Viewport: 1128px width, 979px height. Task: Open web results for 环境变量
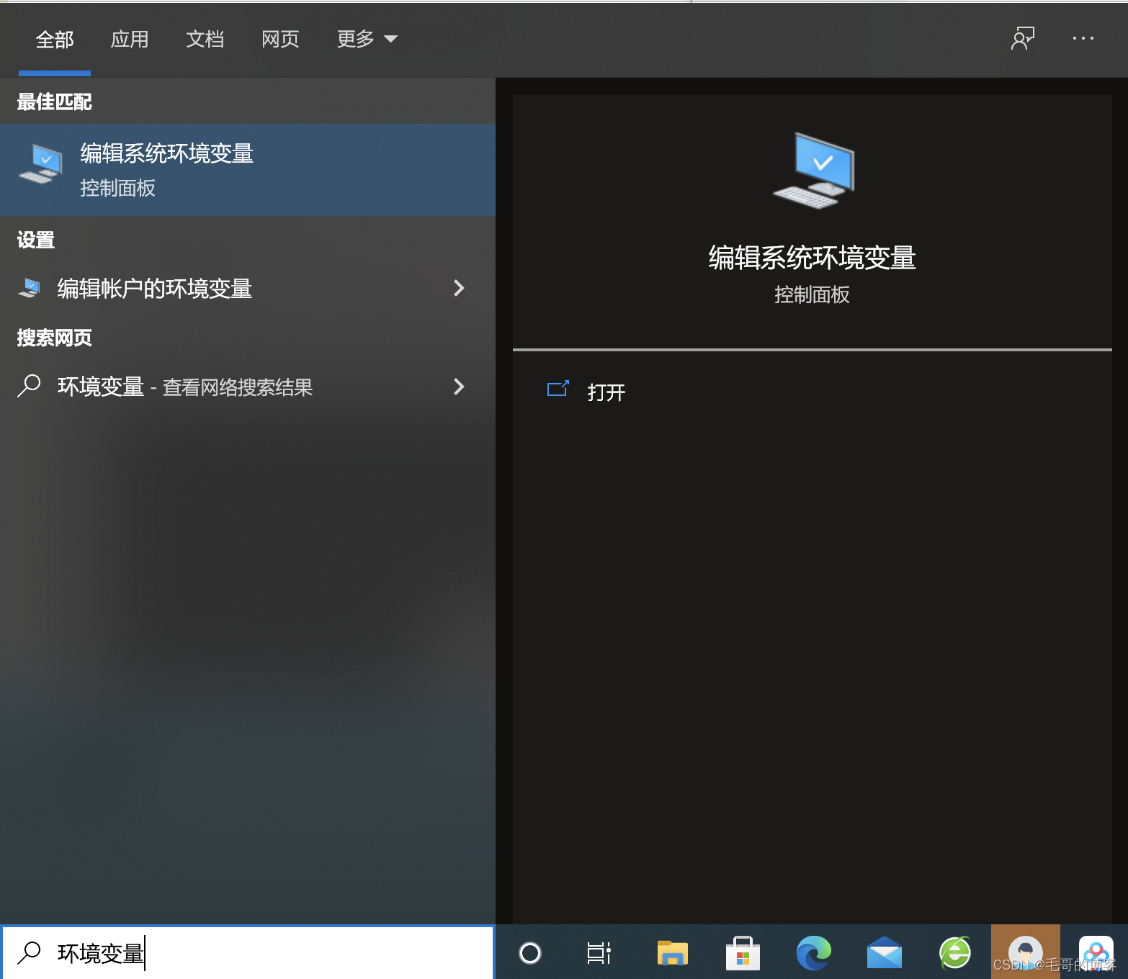(x=248, y=387)
